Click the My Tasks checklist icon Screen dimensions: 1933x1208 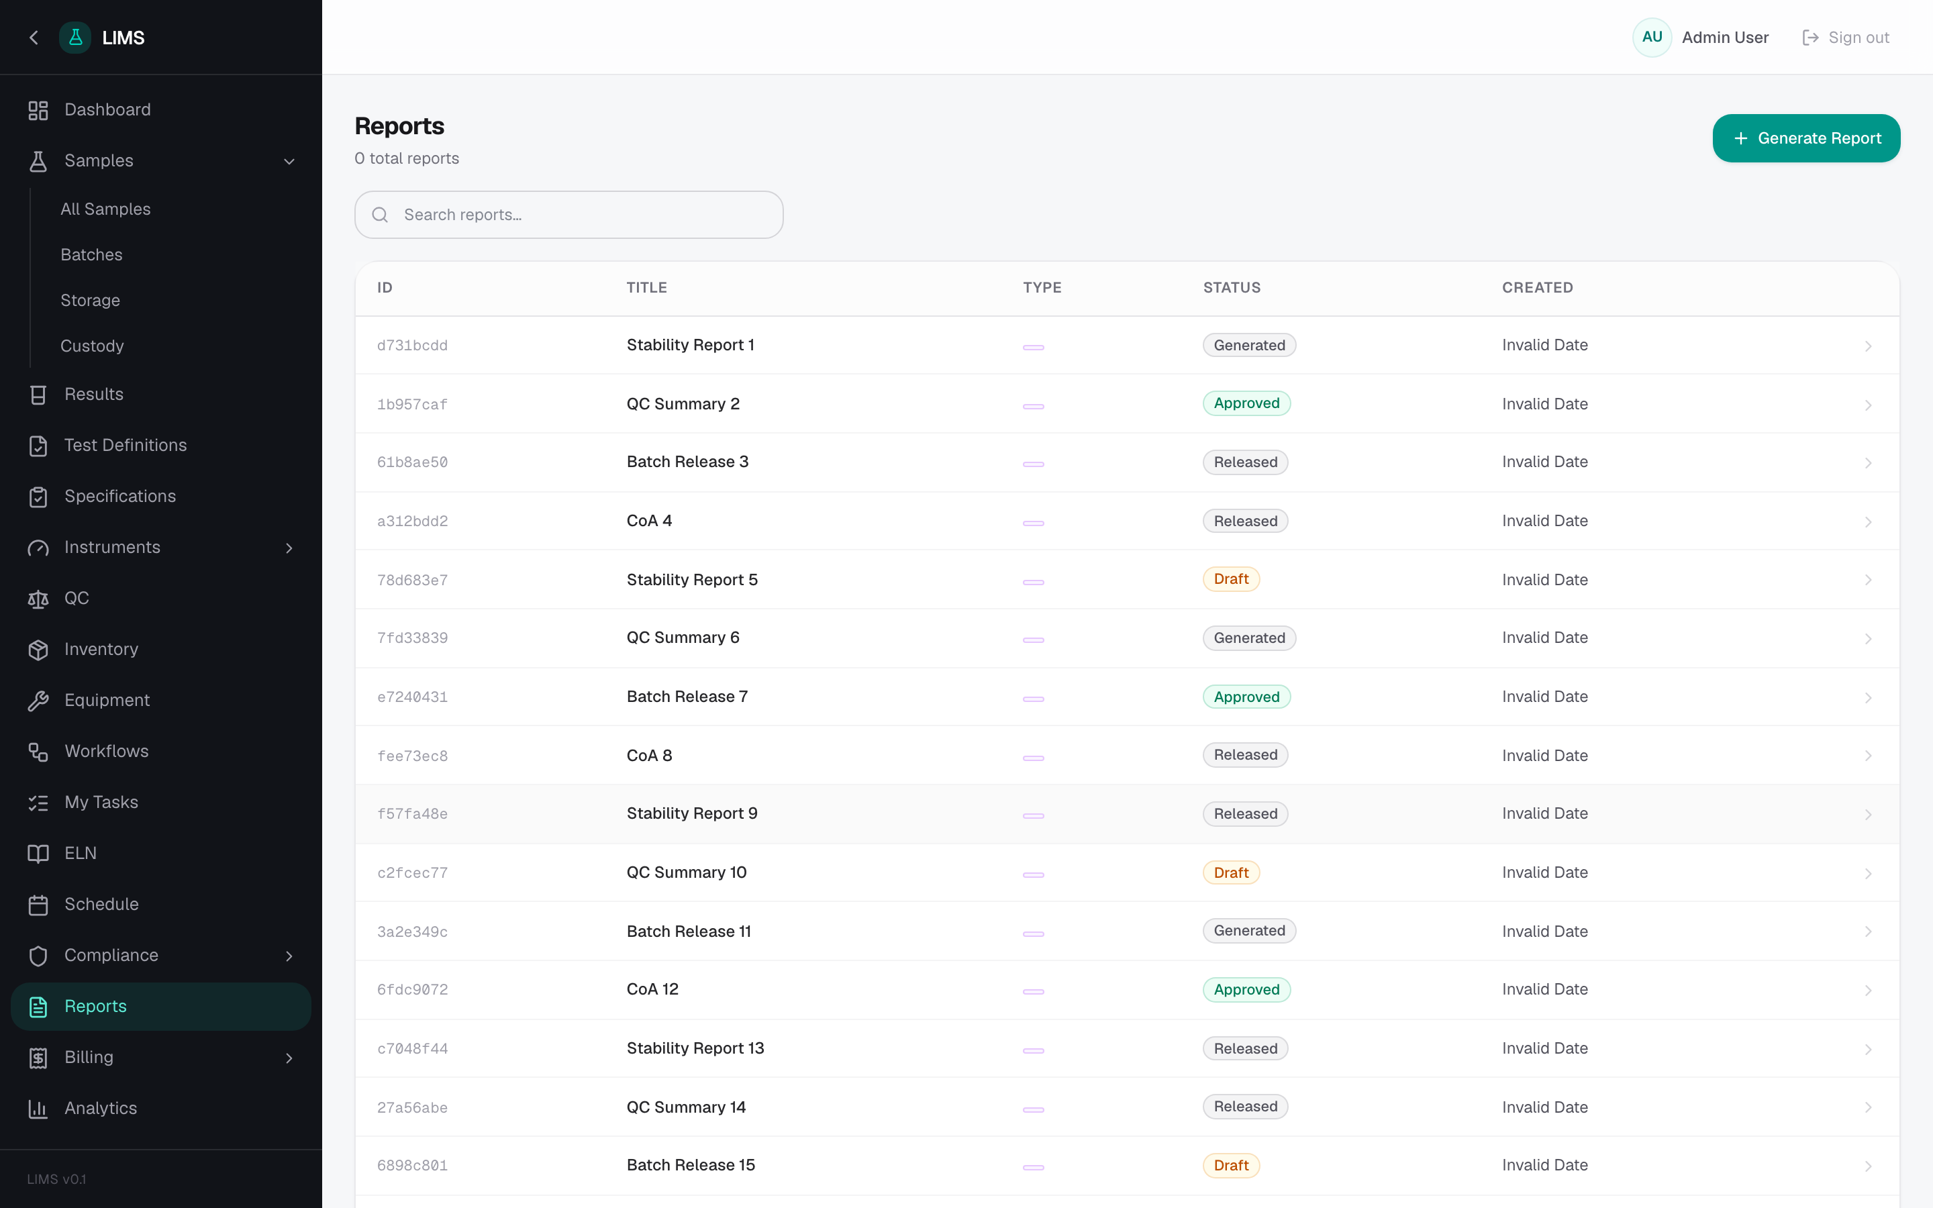pyautogui.click(x=38, y=803)
